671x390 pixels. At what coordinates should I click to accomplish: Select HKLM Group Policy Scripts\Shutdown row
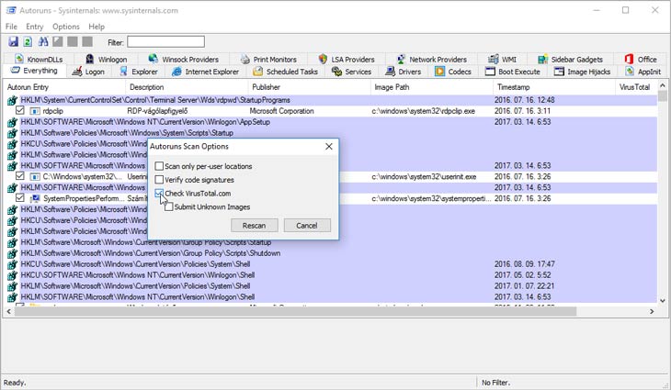coord(332,253)
